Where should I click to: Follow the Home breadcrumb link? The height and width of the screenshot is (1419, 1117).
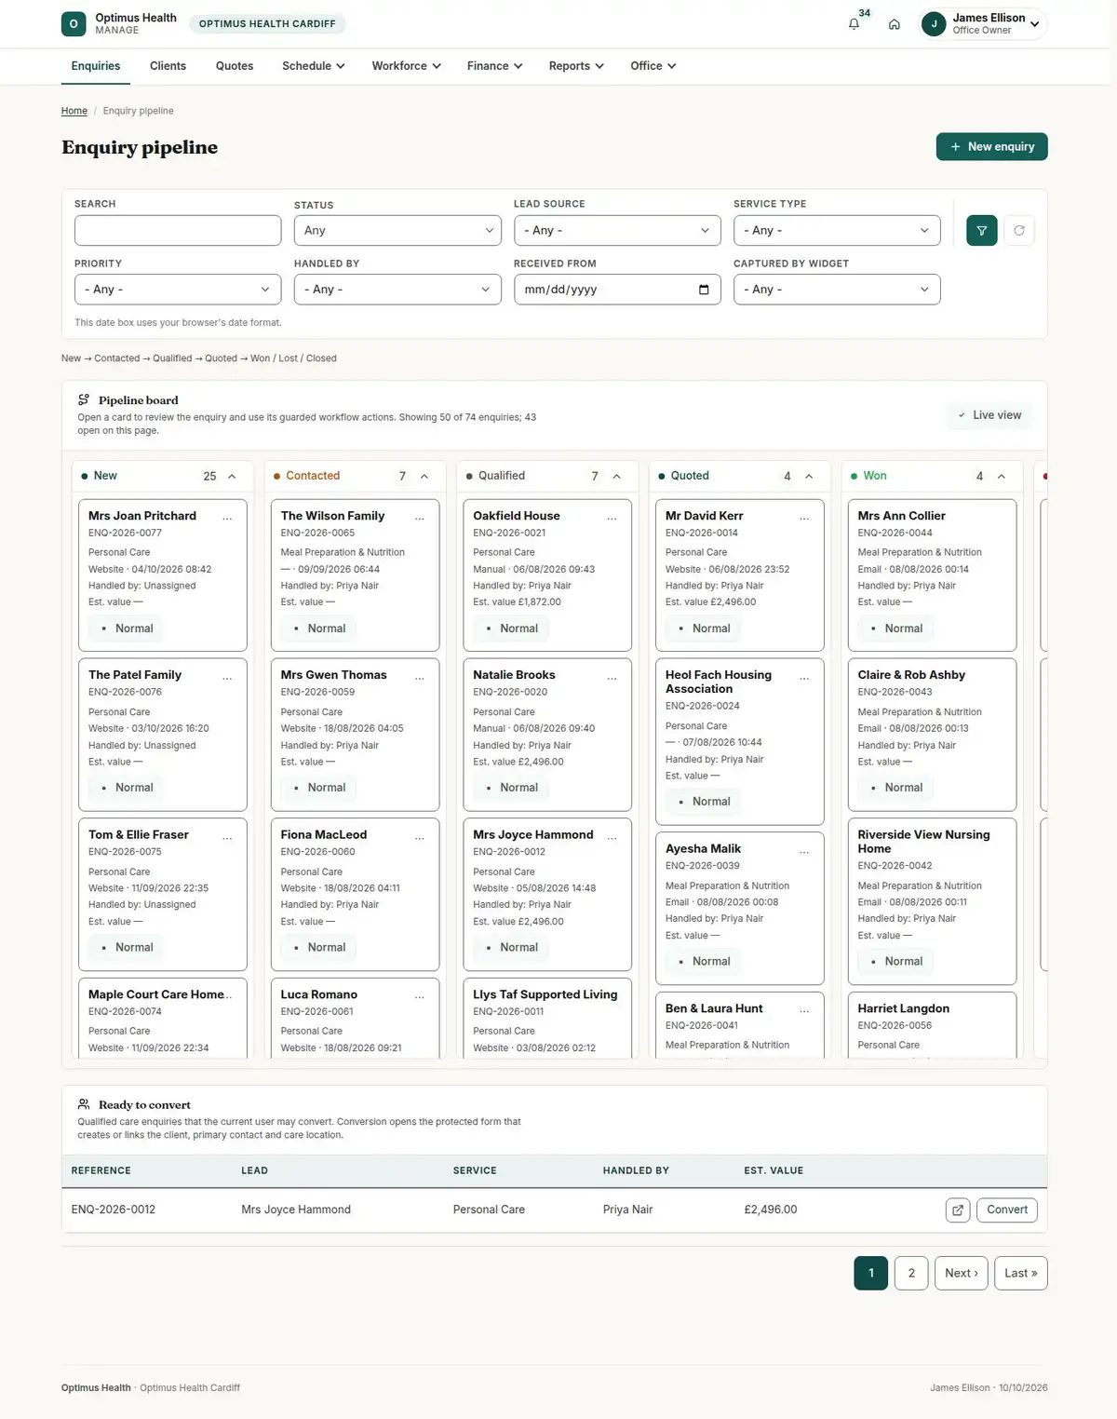(x=74, y=111)
